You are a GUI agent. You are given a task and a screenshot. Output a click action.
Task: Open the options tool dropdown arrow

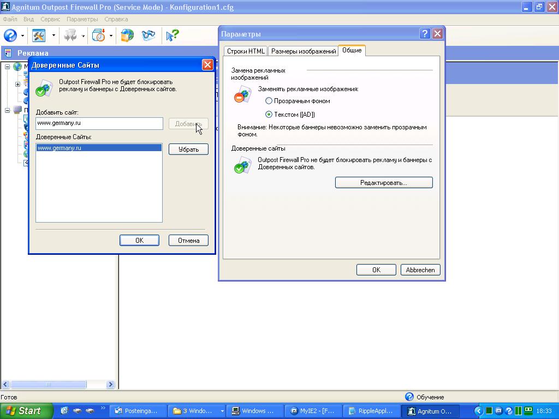coord(53,35)
